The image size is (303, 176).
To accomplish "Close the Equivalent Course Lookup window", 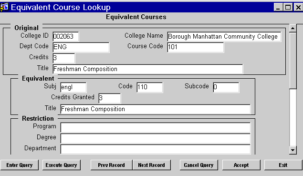I will coord(298,8).
